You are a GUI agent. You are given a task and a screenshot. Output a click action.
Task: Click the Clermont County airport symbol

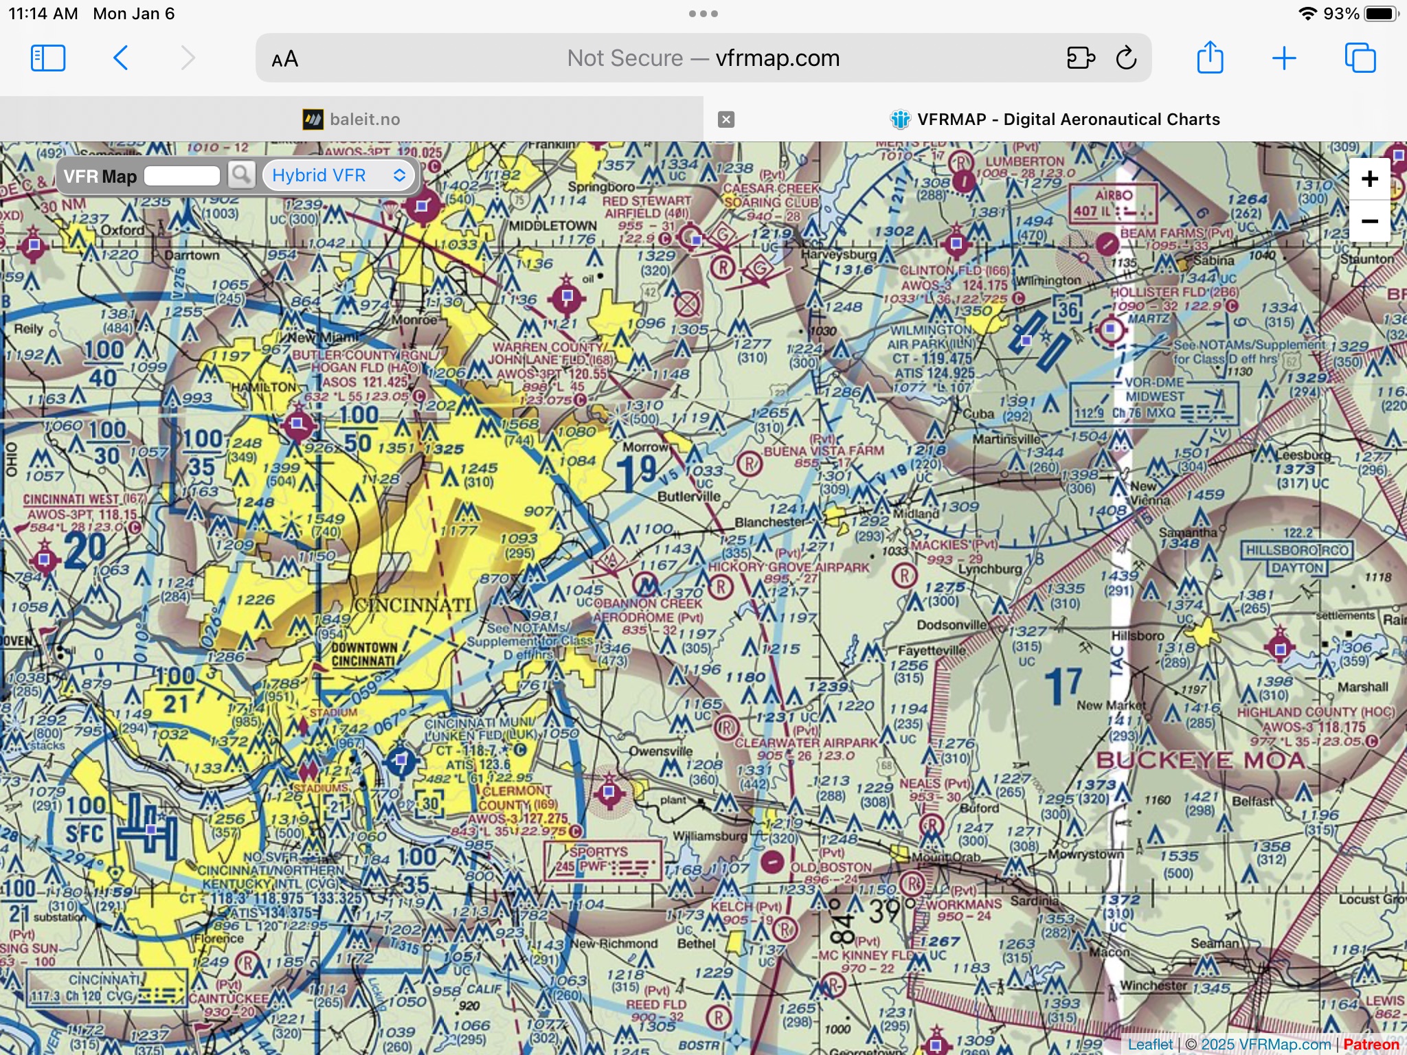[609, 793]
